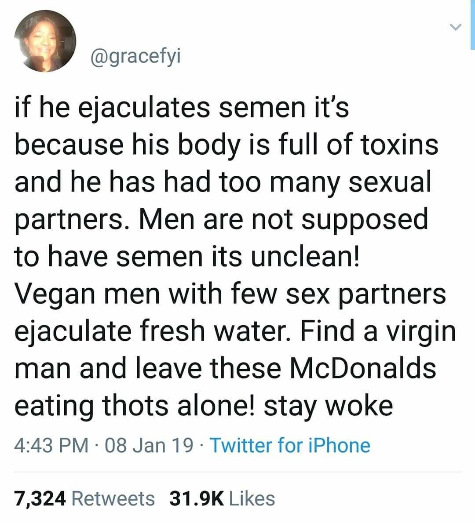475x523 pixels.
Task: Click the phrase stay woke
Action: click(328, 406)
